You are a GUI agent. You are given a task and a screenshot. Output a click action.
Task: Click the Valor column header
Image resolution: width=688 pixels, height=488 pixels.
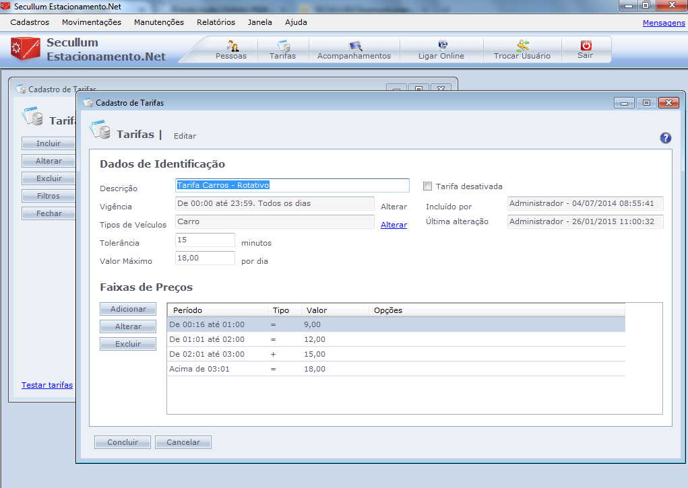[x=317, y=310]
